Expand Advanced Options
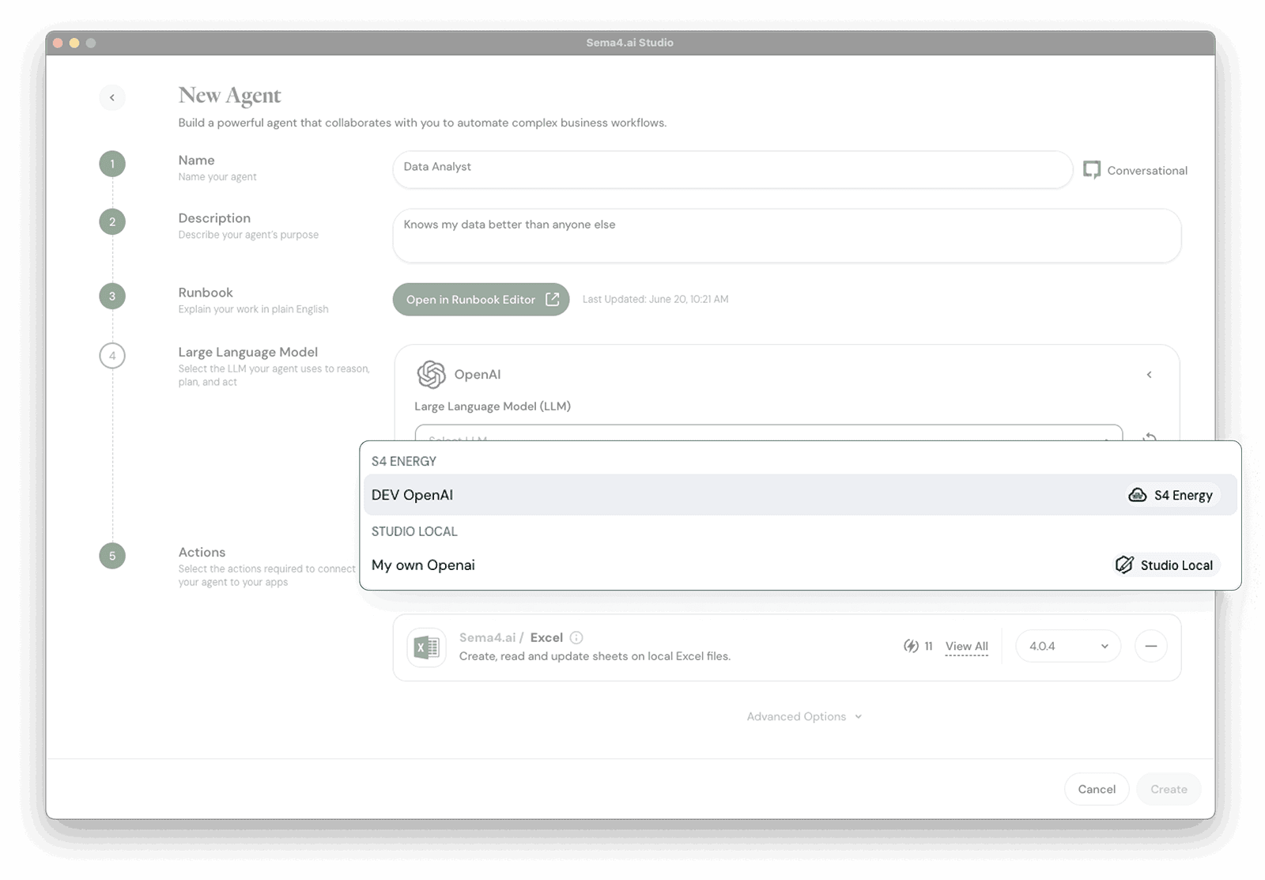 (x=803, y=716)
